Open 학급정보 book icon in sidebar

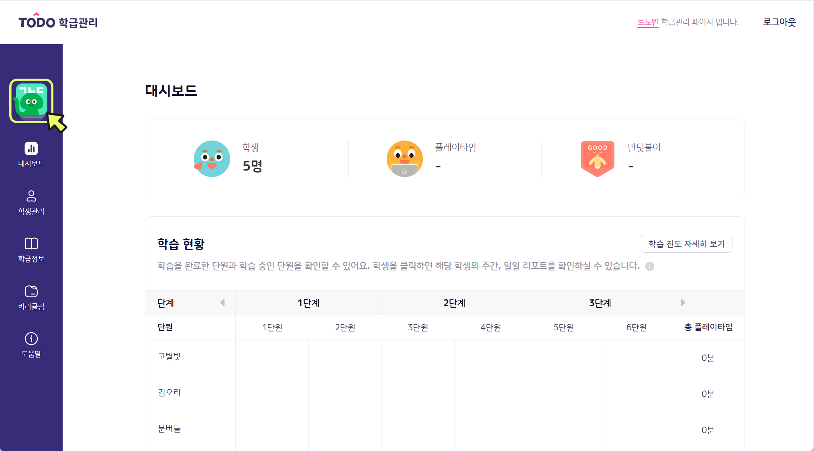[31, 243]
